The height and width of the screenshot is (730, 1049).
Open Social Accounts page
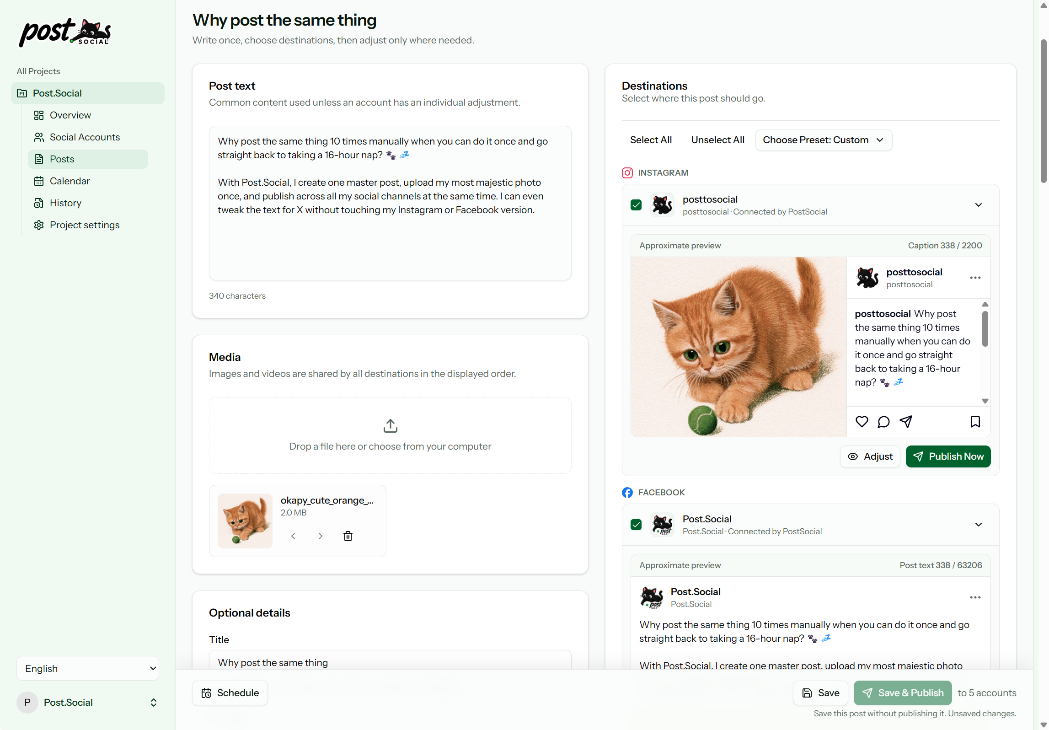click(x=88, y=137)
